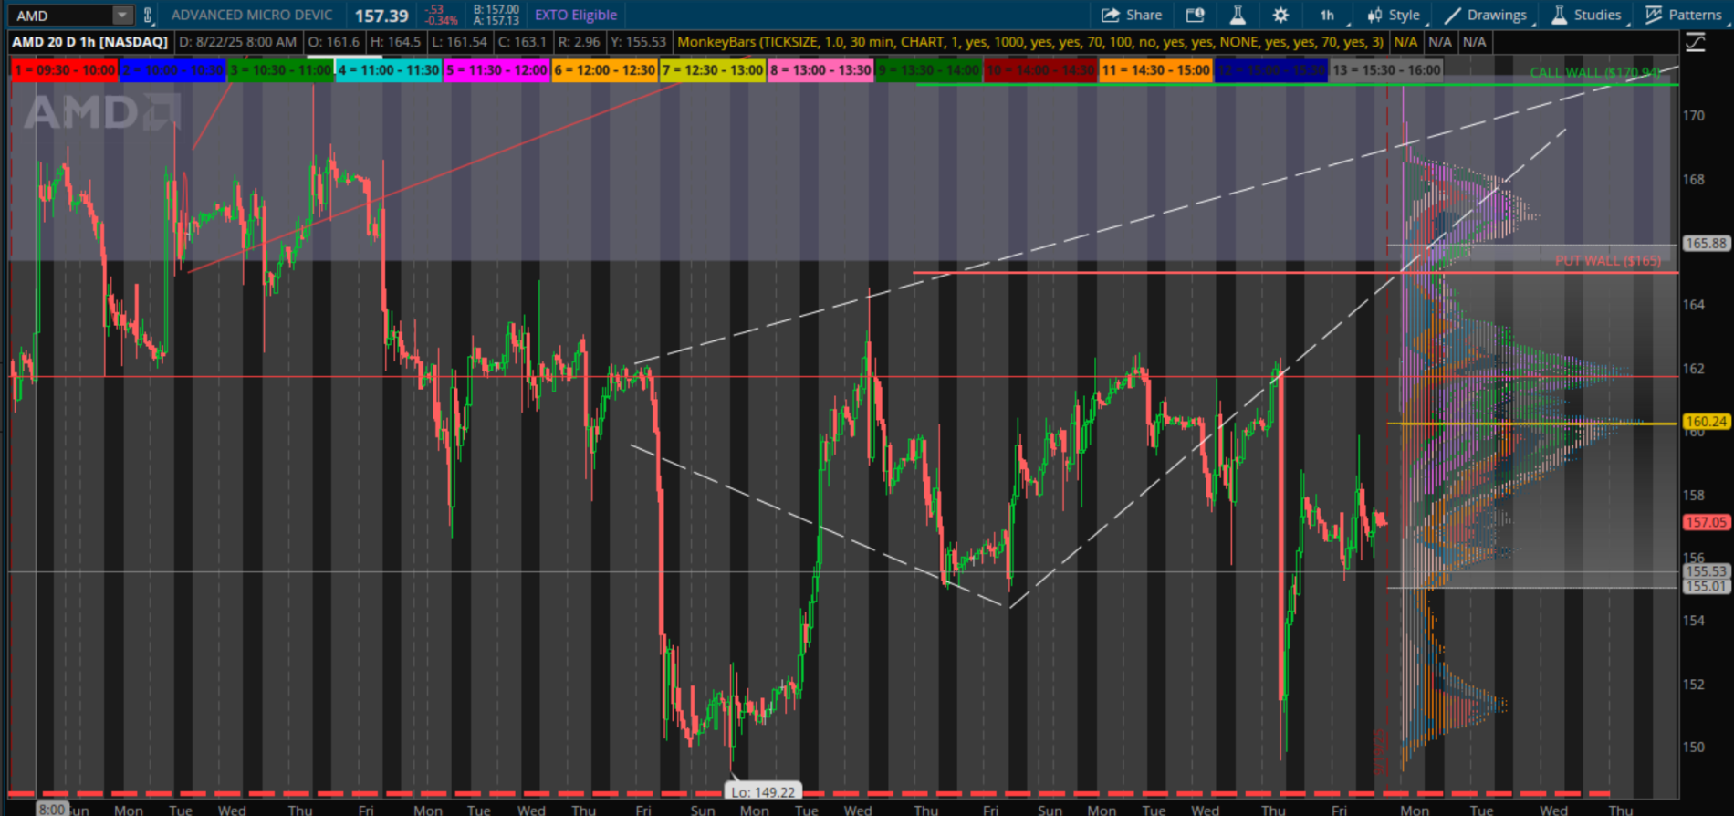This screenshot has width=1734, height=816.
Task: Click the price axis scale toggle icon
Action: 1696,42
